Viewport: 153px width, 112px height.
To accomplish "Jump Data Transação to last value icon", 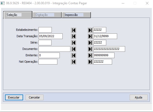I will (90, 36).
